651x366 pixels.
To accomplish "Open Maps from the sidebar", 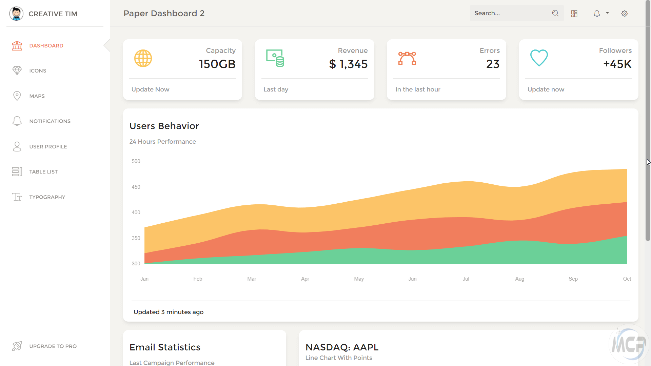I will [x=37, y=96].
